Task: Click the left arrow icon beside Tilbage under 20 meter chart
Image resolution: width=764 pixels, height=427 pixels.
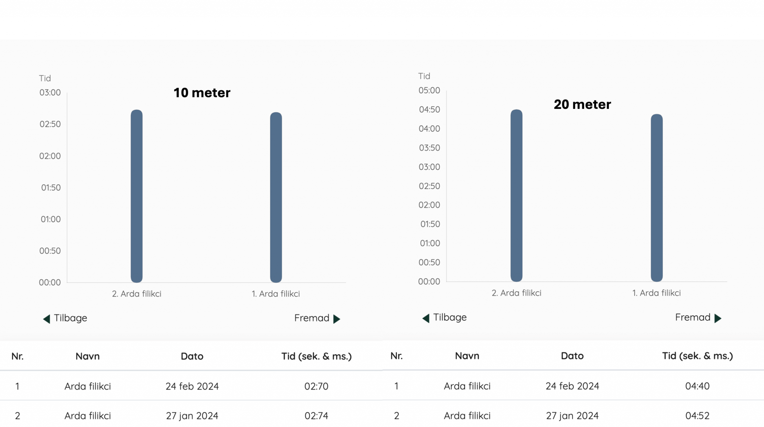Action: (x=426, y=318)
